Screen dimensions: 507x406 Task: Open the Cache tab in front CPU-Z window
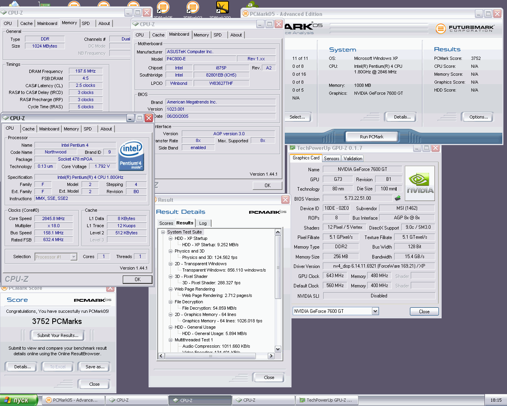point(29,129)
